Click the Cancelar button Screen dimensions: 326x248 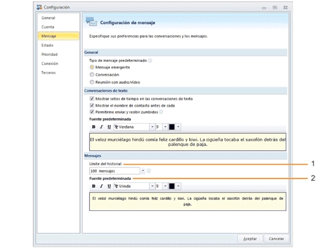(x=276, y=239)
